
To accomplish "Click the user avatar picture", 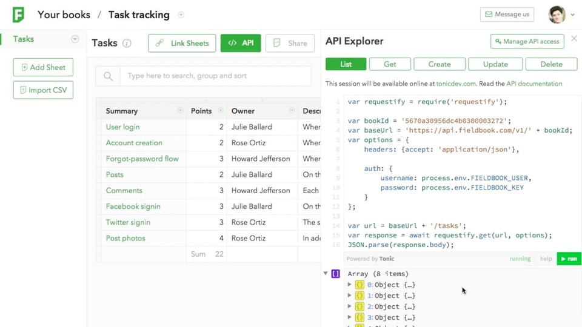I will tap(557, 15).
